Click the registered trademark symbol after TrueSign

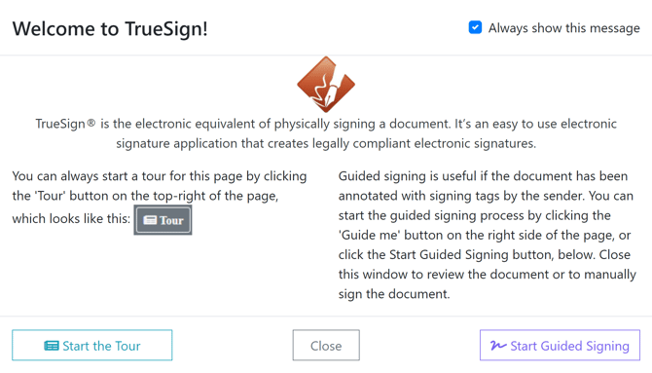coord(91,123)
